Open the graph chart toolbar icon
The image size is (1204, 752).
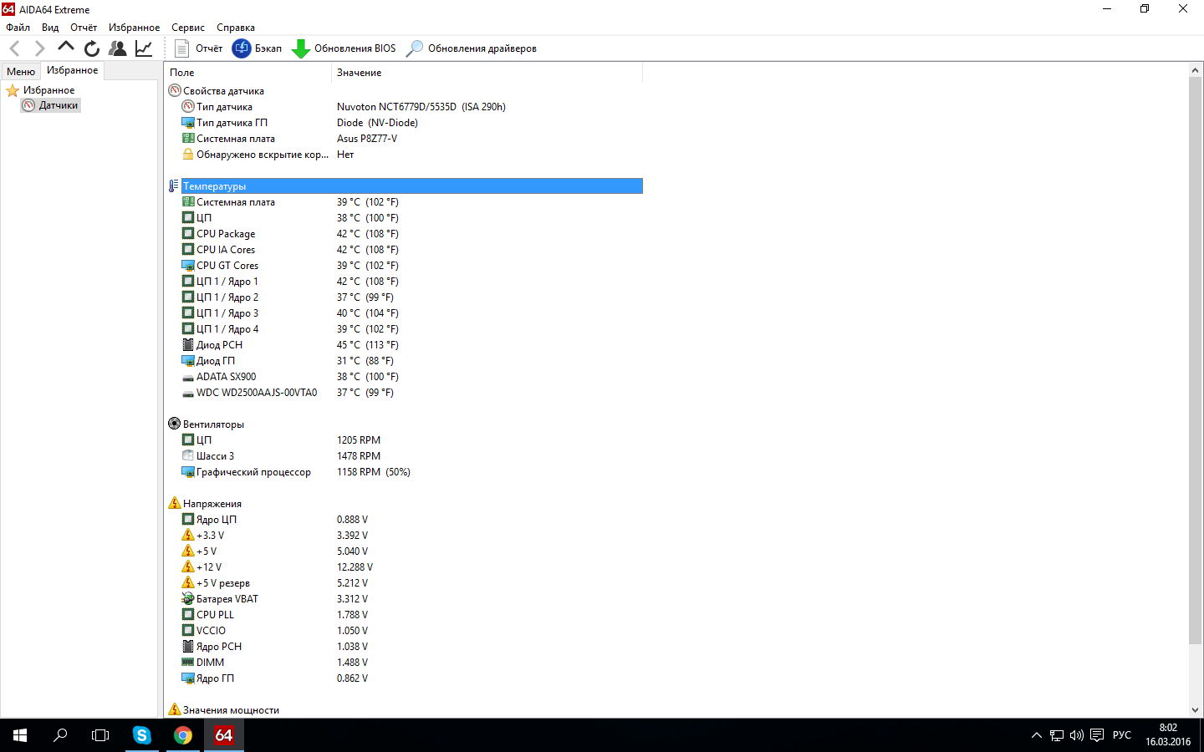pyautogui.click(x=144, y=48)
